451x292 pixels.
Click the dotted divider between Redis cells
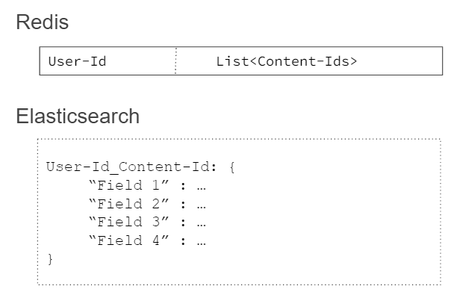(175, 61)
